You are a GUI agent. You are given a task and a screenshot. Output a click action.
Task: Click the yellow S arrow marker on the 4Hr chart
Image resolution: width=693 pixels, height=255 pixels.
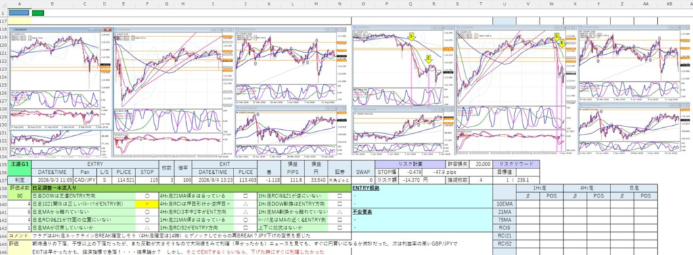(x=556, y=37)
